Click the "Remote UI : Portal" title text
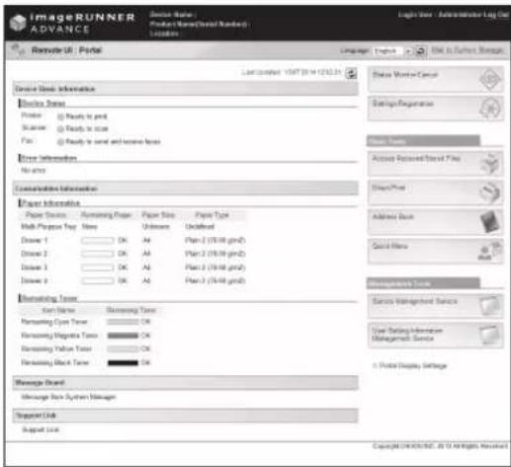 [x=66, y=50]
